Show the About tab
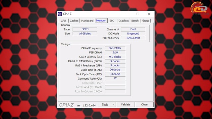 145,20
